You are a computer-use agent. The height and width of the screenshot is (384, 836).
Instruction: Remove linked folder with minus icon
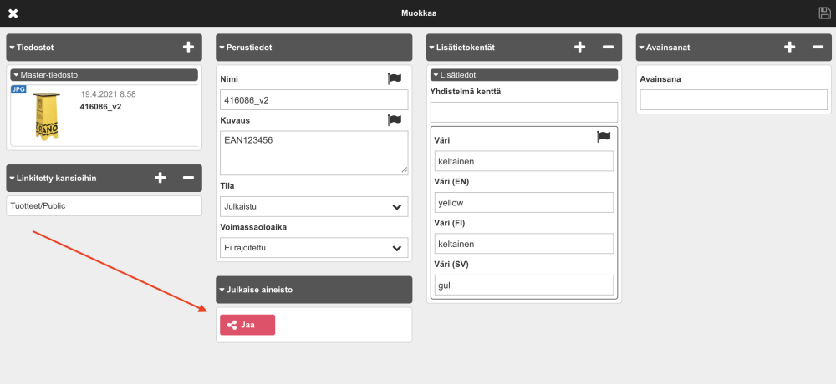(x=188, y=178)
